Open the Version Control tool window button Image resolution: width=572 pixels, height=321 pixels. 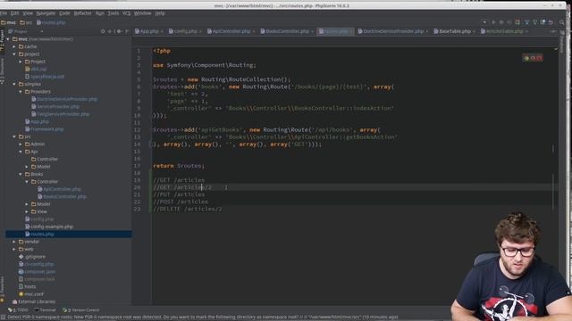81,310
